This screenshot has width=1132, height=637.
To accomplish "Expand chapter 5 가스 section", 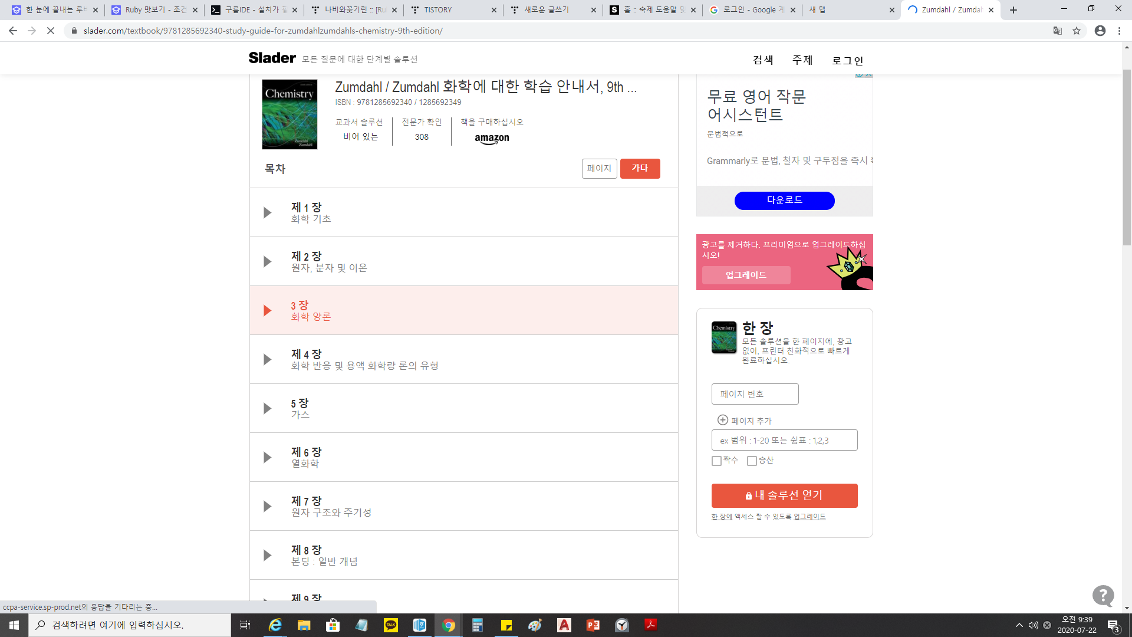I will point(267,408).
